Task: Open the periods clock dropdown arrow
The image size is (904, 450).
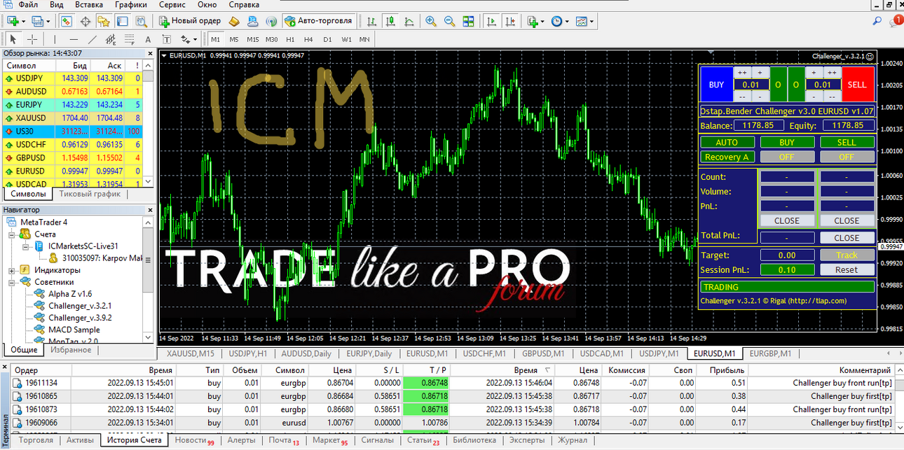Action: 567,21
